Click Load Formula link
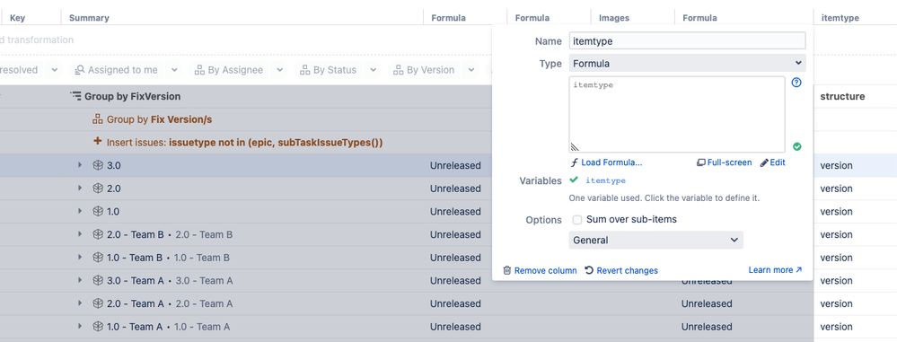 (x=606, y=162)
